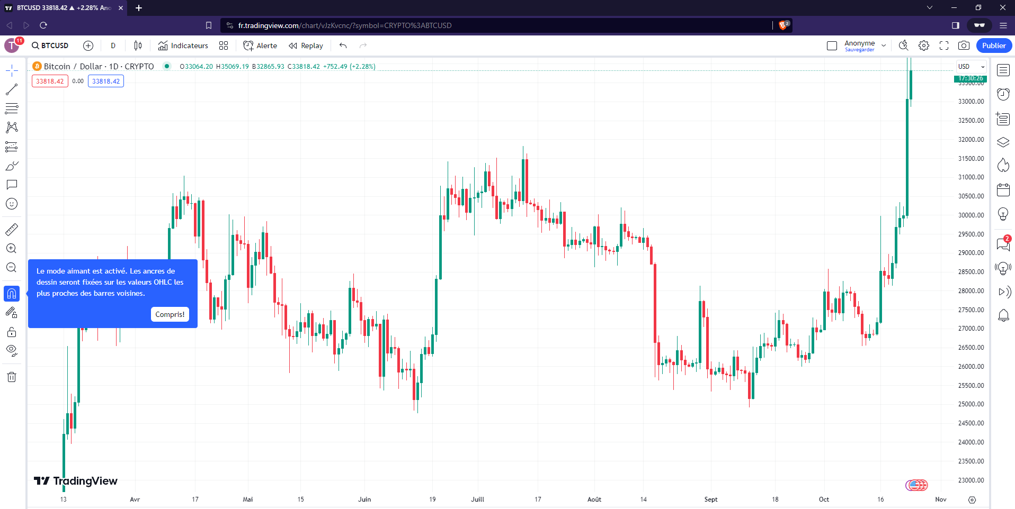Open chart settings gear
This screenshot has height=509, width=1015.
coord(924,46)
